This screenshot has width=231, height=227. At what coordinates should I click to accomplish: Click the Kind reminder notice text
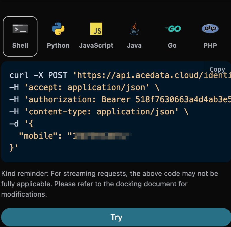[109, 184]
